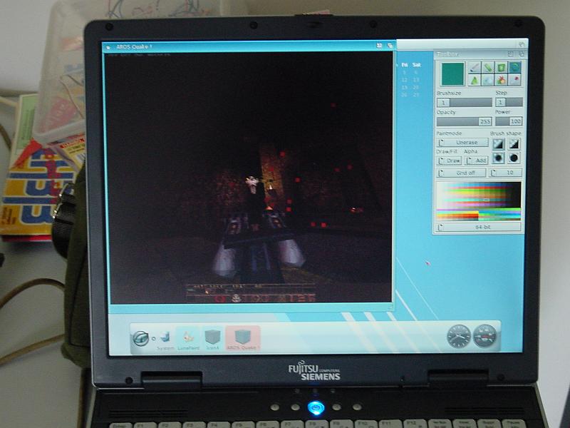
Task: Cycle the Draw/Fill button showing Draw
Action: coord(450,160)
